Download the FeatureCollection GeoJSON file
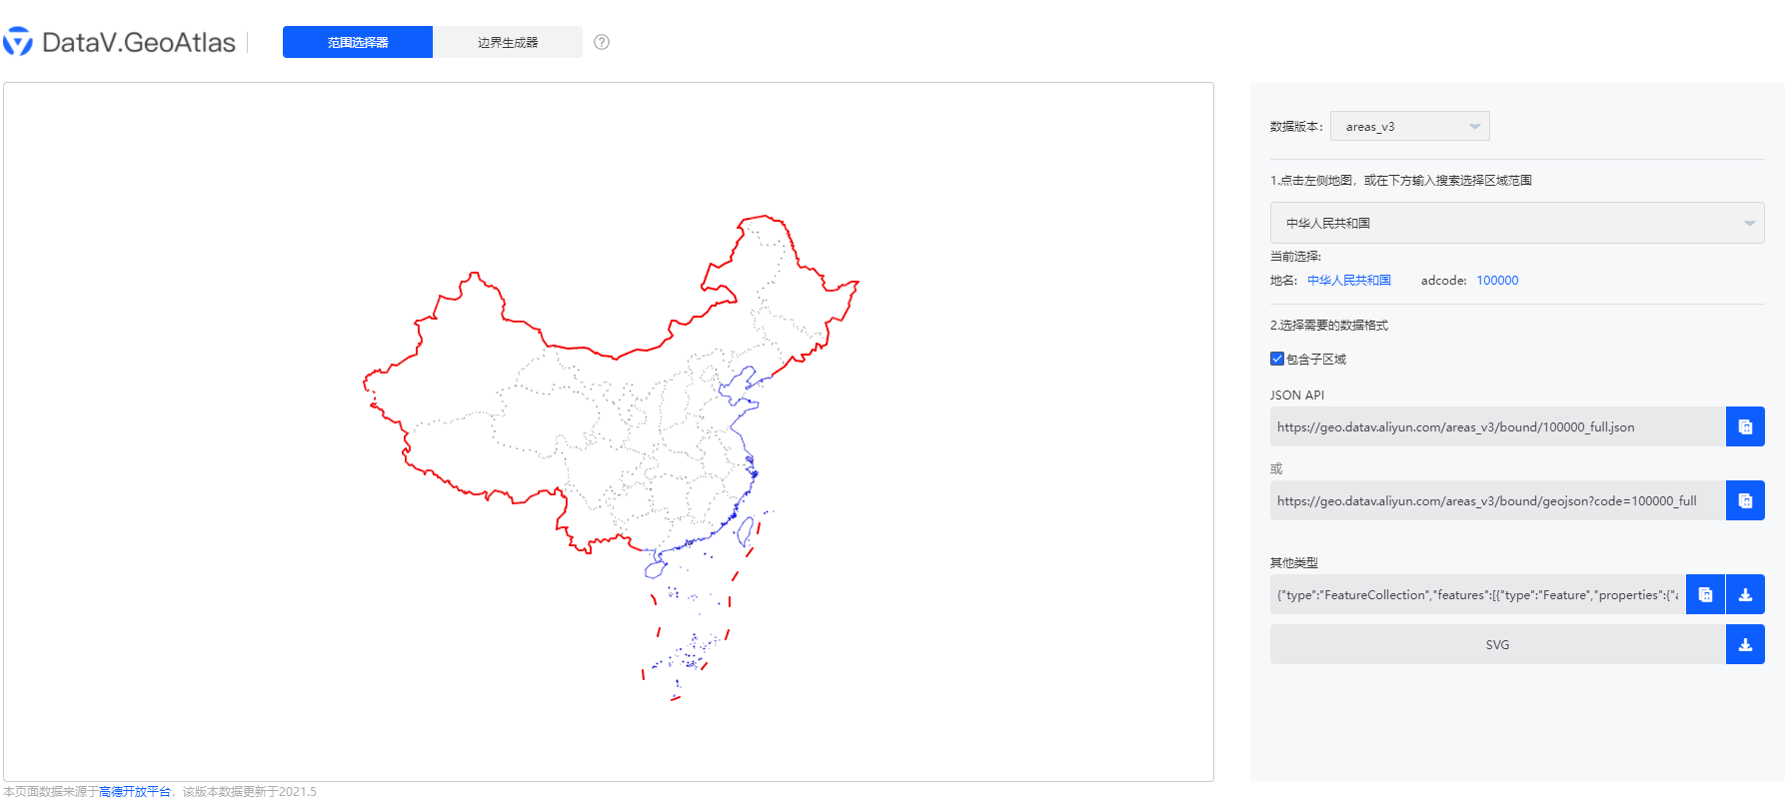1790x801 pixels. (x=1745, y=594)
